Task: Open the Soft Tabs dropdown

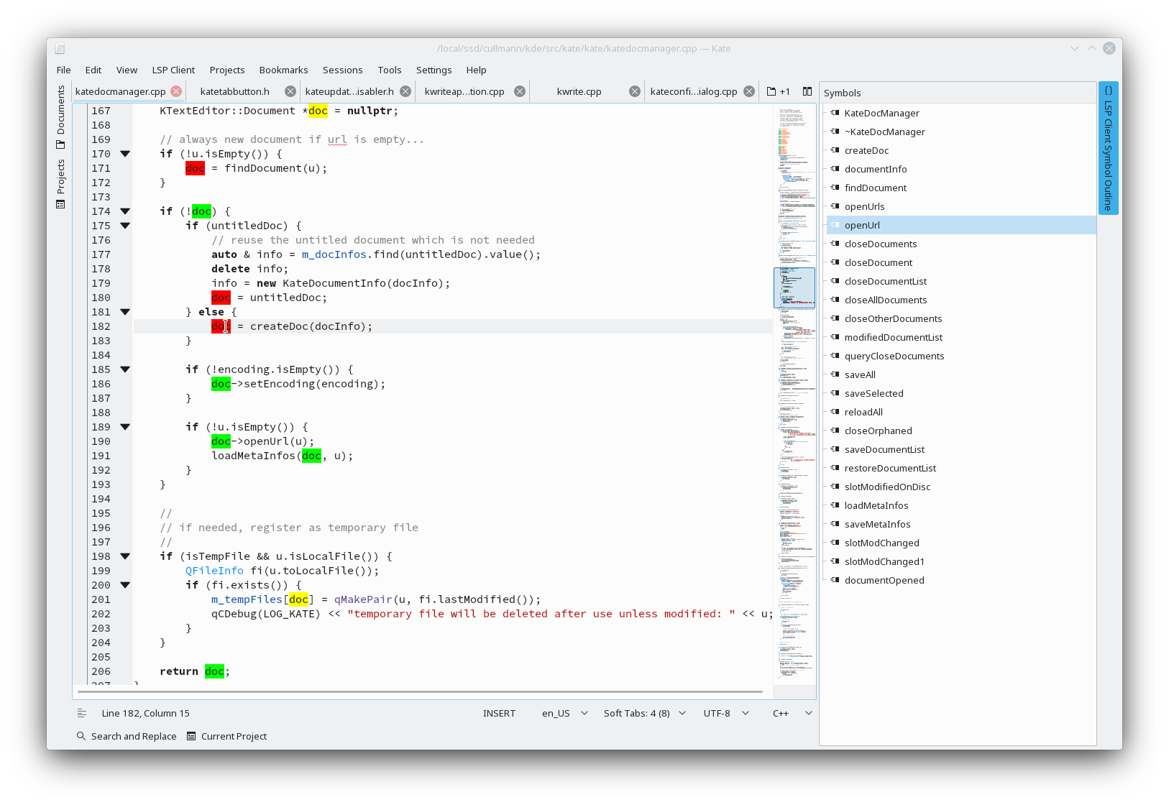Action: [645, 713]
